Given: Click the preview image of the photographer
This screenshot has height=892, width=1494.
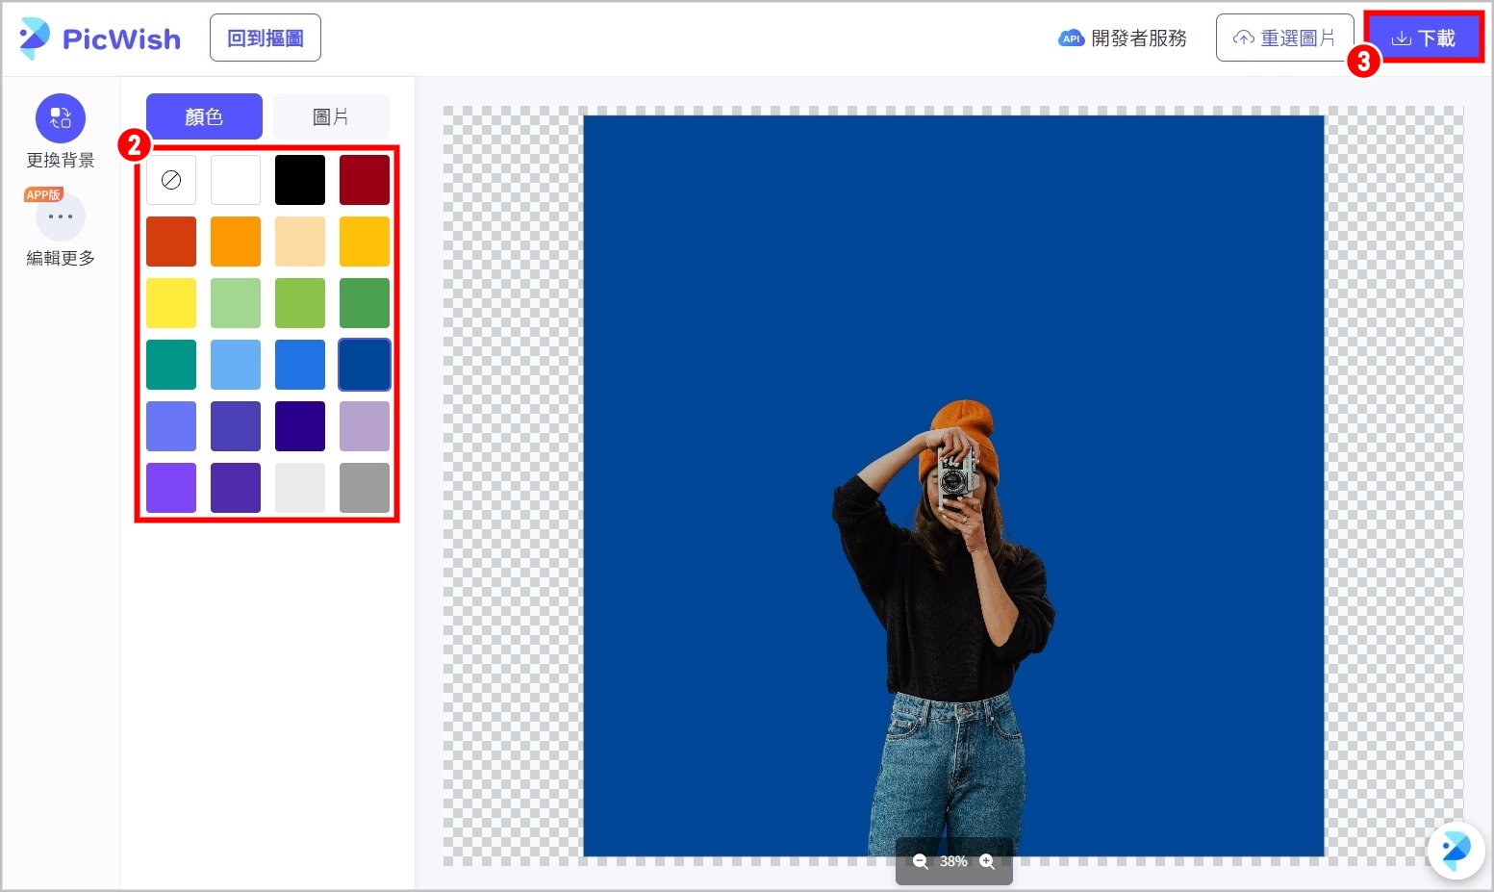Looking at the screenshot, I should tap(953, 486).
